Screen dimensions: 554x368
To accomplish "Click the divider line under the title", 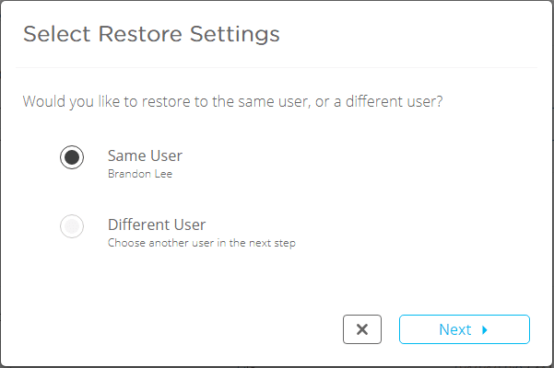I will click(x=277, y=67).
